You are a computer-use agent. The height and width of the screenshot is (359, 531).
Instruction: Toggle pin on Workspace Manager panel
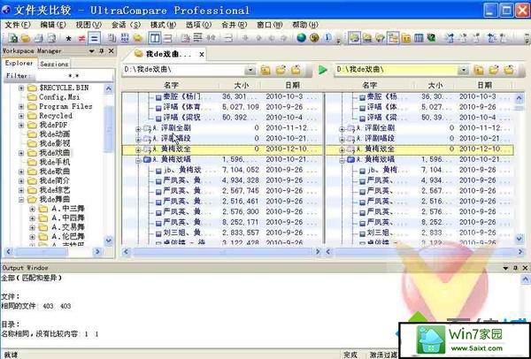[x=101, y=50]
